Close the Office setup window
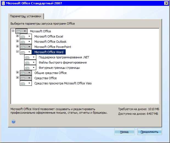 166,3
